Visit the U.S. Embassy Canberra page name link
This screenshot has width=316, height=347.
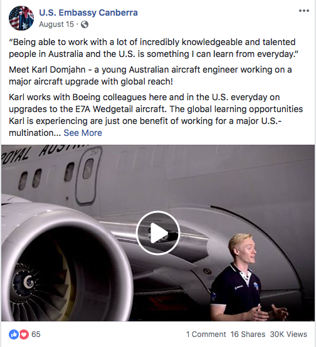click(x=88, y=13)
